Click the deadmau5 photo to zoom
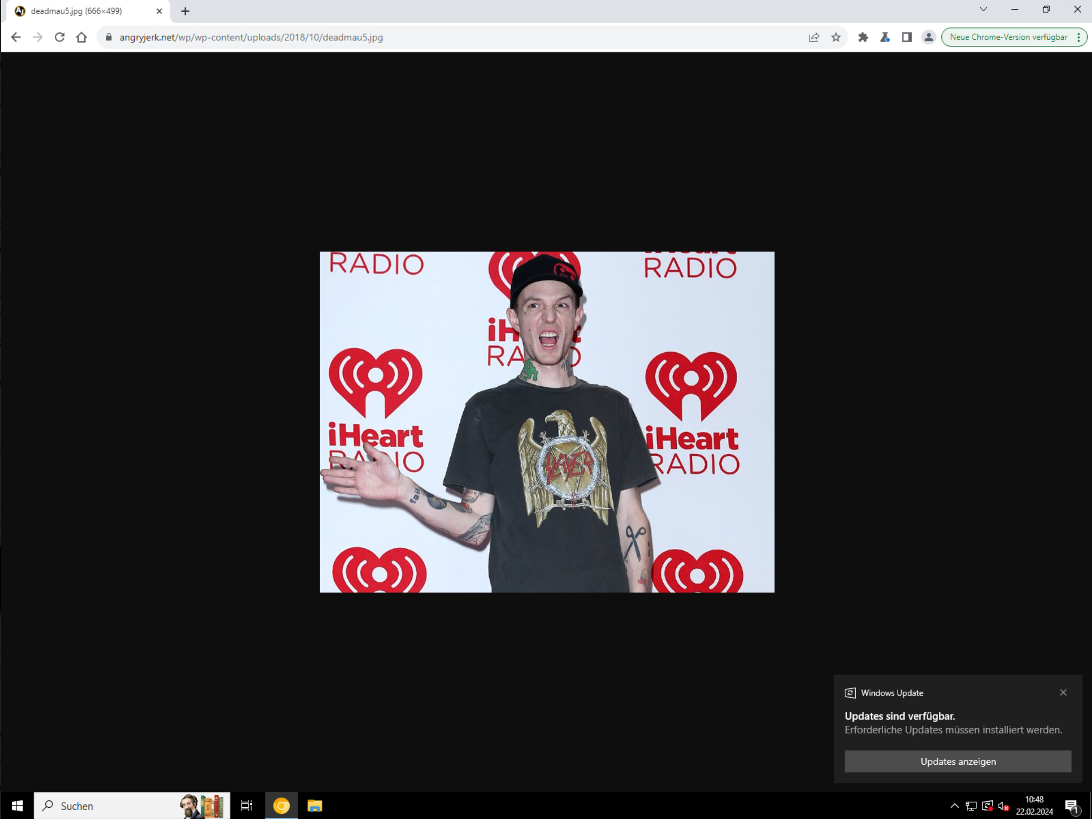This screenshot has height=819, width=1092. 547,422
